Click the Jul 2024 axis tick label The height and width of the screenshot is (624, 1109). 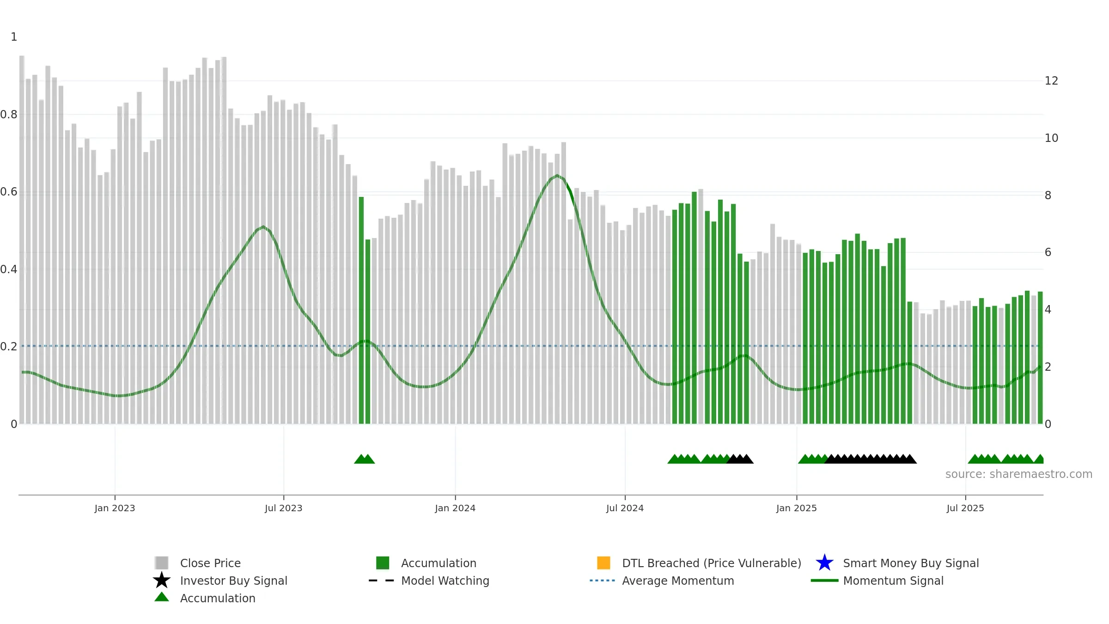[625, 508]
